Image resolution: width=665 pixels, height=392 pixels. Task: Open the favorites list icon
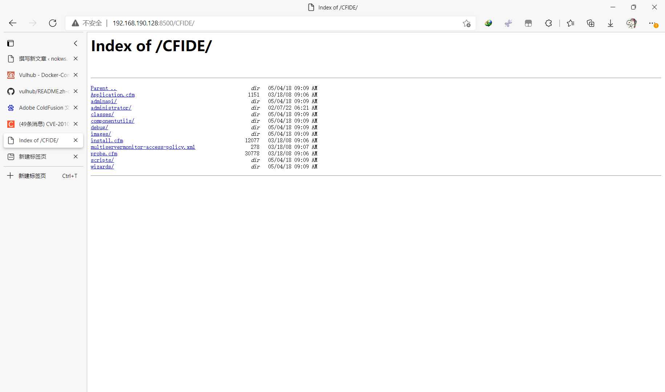coord(571,23)
